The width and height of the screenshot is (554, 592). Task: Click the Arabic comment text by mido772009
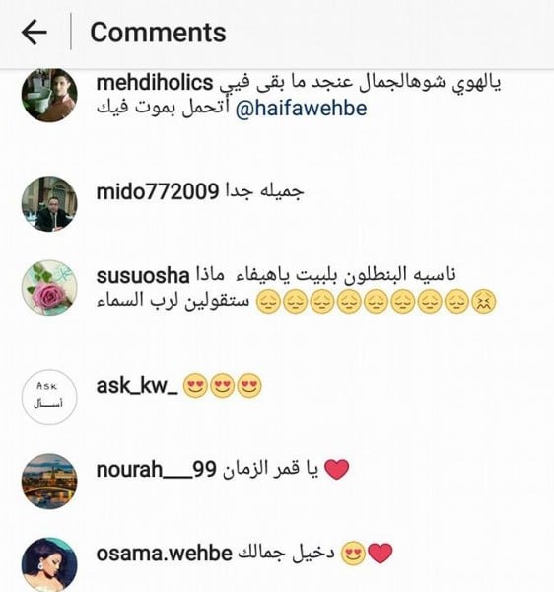click(264, 191)
